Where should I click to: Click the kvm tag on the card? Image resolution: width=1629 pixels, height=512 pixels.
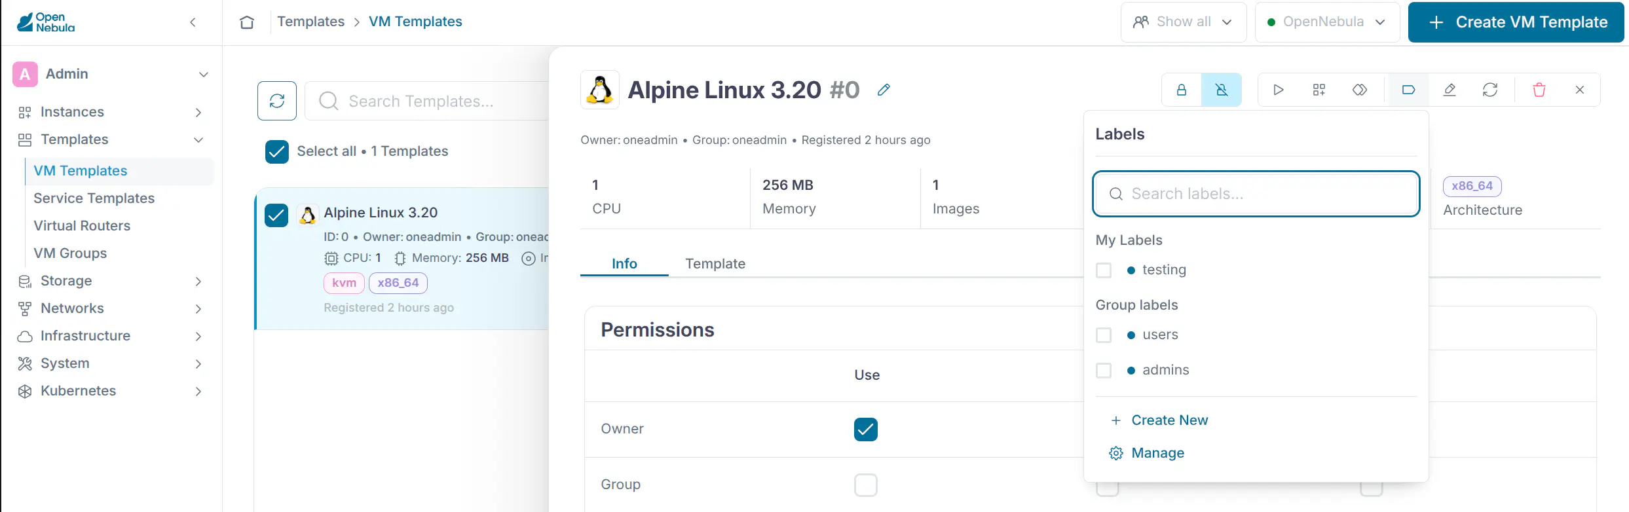coord(344,283)
